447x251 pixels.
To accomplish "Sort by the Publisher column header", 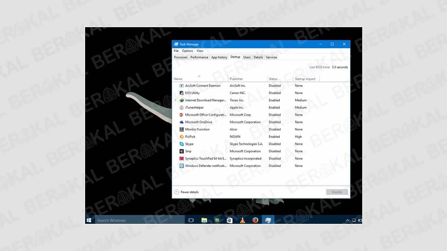I will [248, 78].
